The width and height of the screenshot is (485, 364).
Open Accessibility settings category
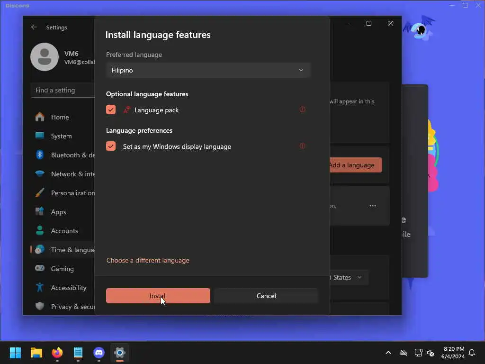coord(63,288)
